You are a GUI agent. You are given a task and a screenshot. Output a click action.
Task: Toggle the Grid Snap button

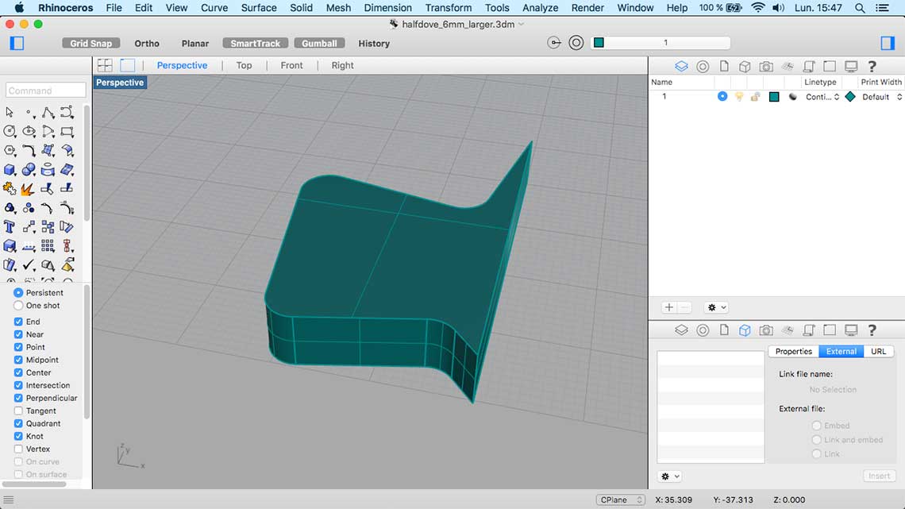91,44
